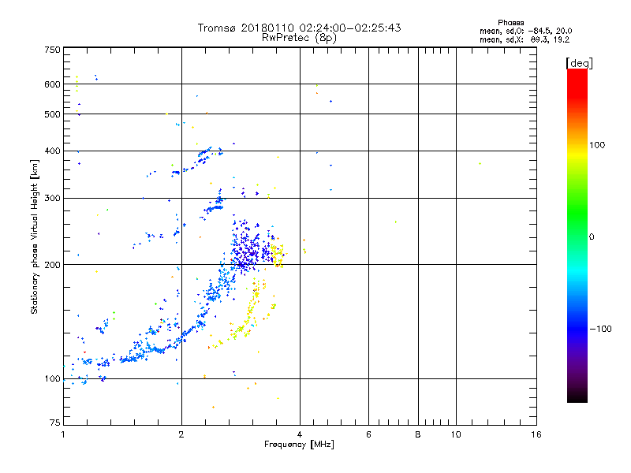Screen dimensions: 631x473
Task: Click the 'Phases' header text
Action: tap(510, 23)
